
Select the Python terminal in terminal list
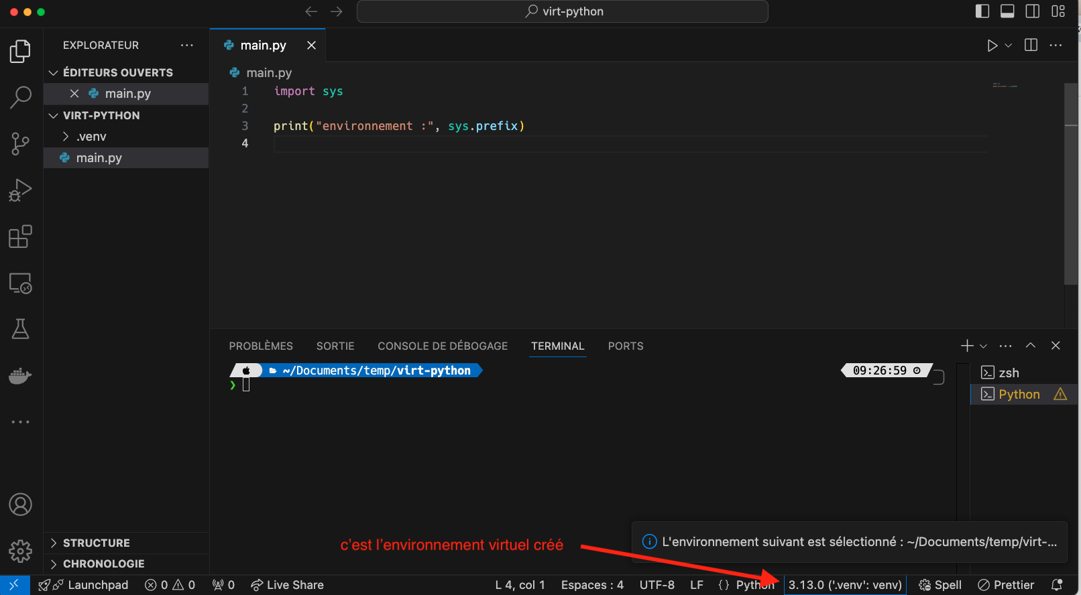click(1019, 395)
